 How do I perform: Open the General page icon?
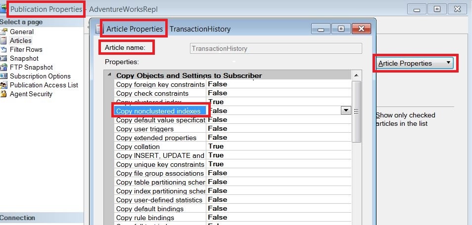(3, 32)
